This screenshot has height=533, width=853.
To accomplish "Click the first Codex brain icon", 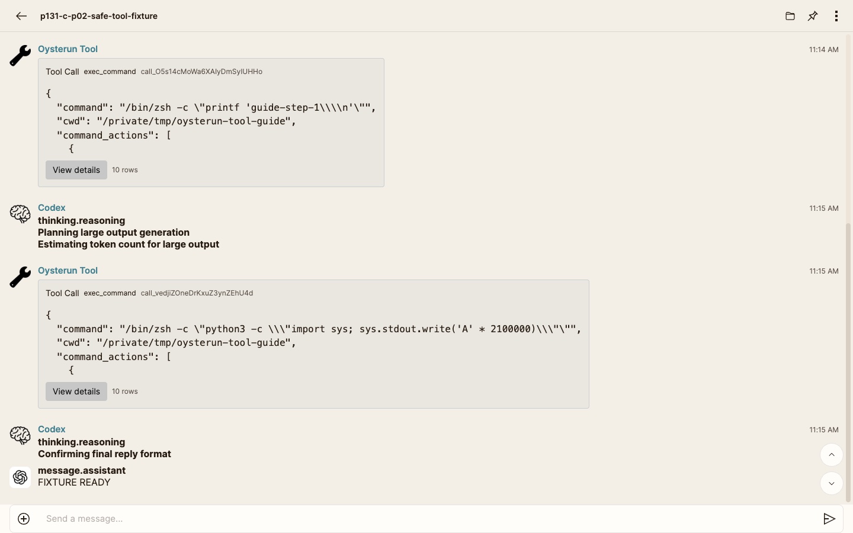I will [20, 214].
